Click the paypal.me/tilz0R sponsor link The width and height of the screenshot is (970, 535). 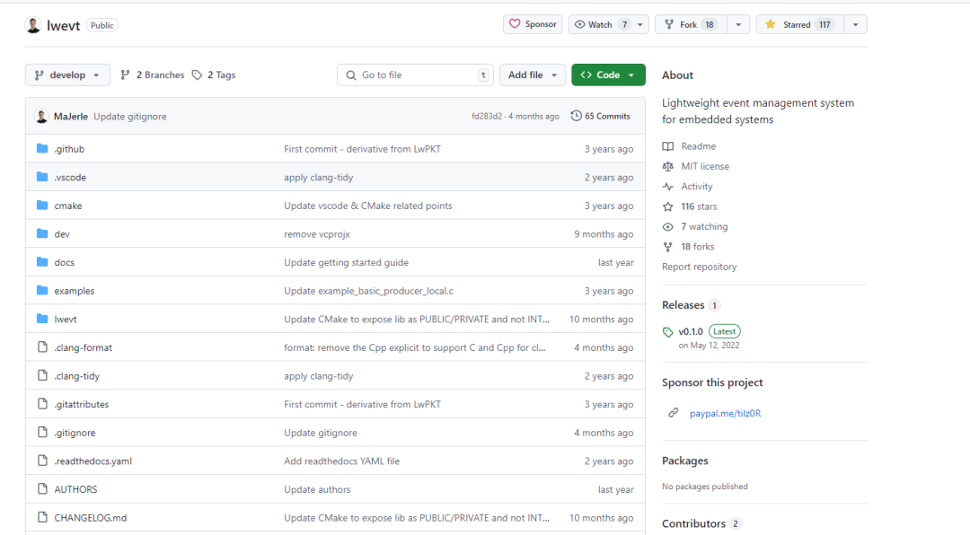725,414
